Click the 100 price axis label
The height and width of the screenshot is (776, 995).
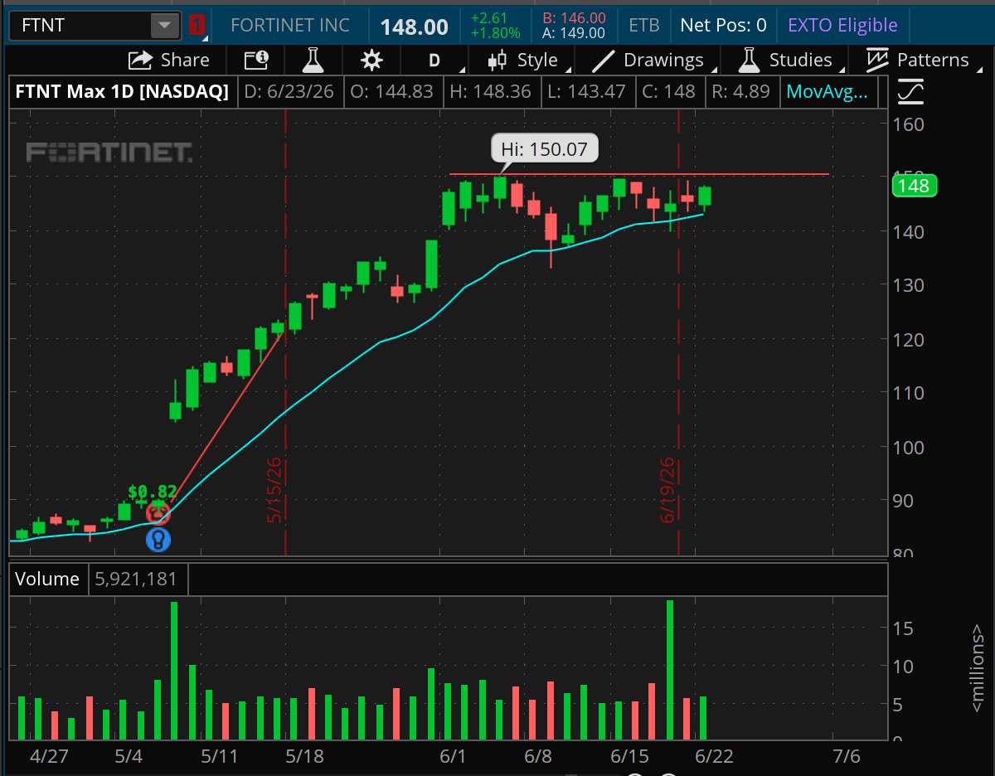click(909, 447)
